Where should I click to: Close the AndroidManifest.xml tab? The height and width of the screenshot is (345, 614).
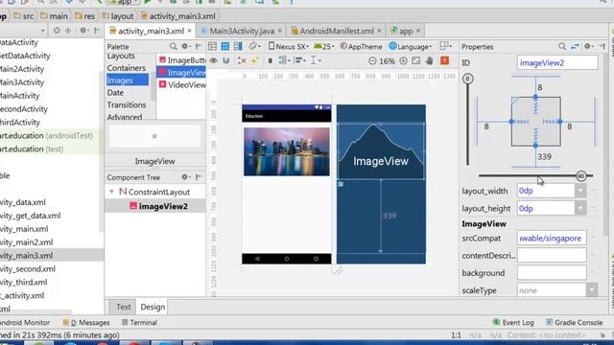point(379,31)
